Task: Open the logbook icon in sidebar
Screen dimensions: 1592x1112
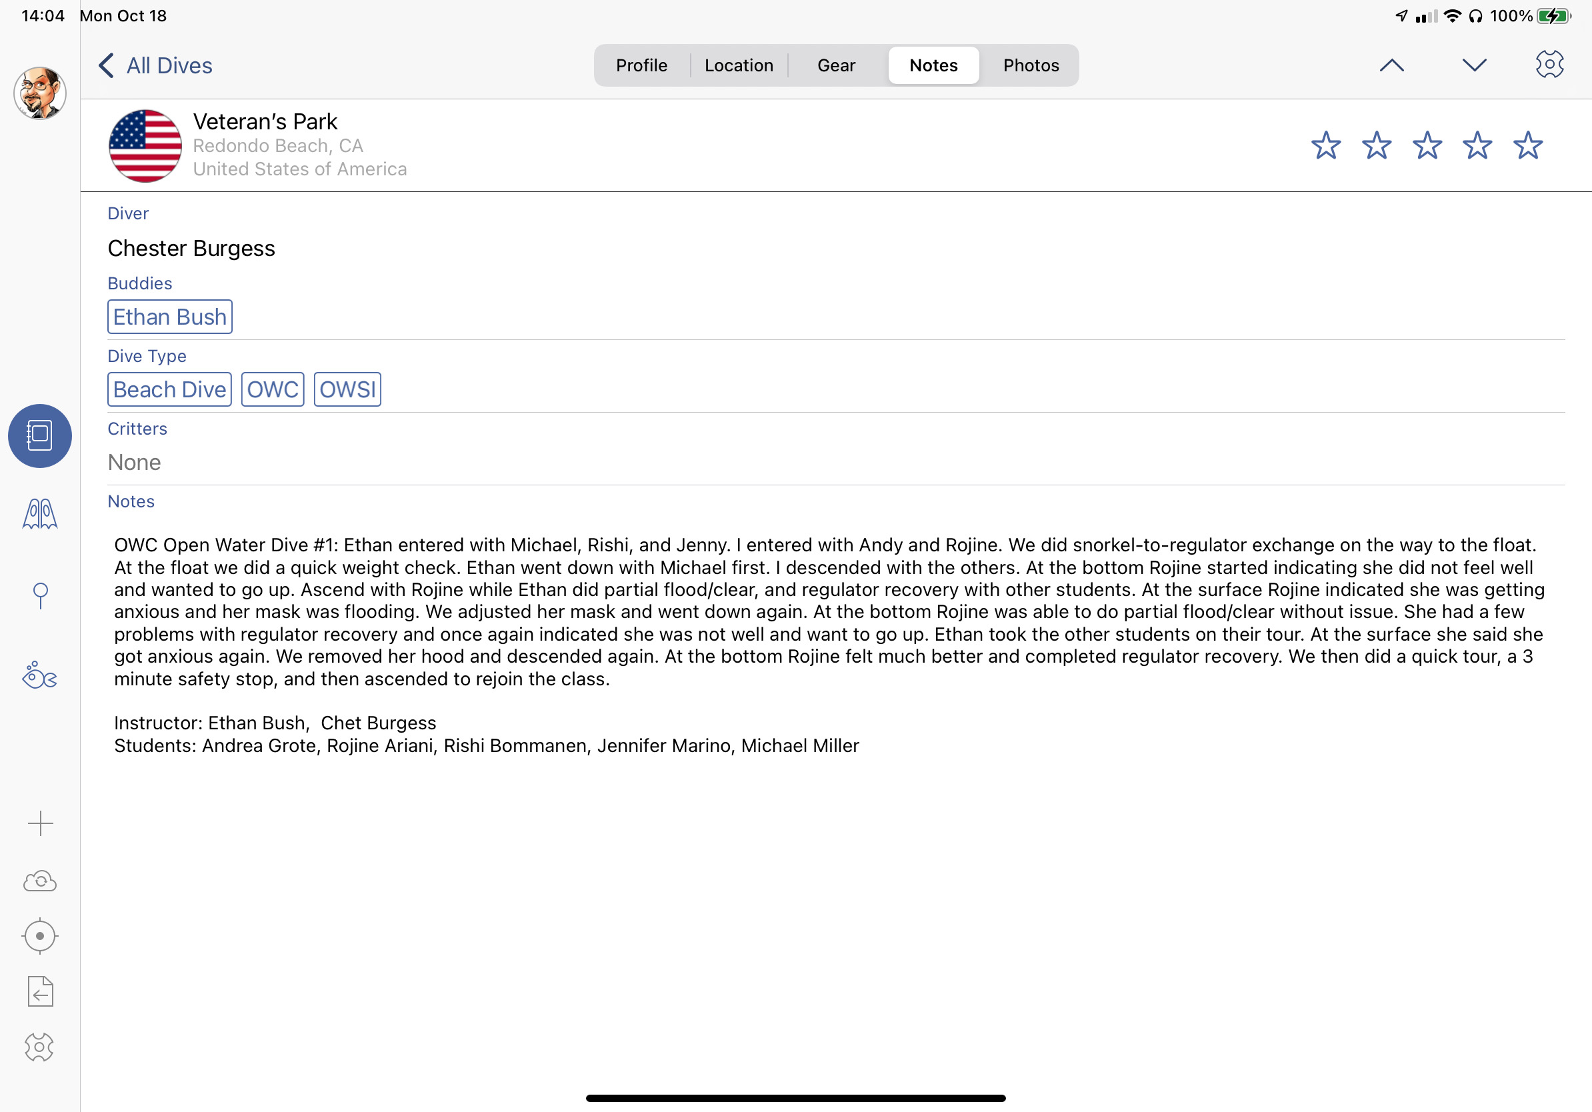Action: click(x=39, y=435)
